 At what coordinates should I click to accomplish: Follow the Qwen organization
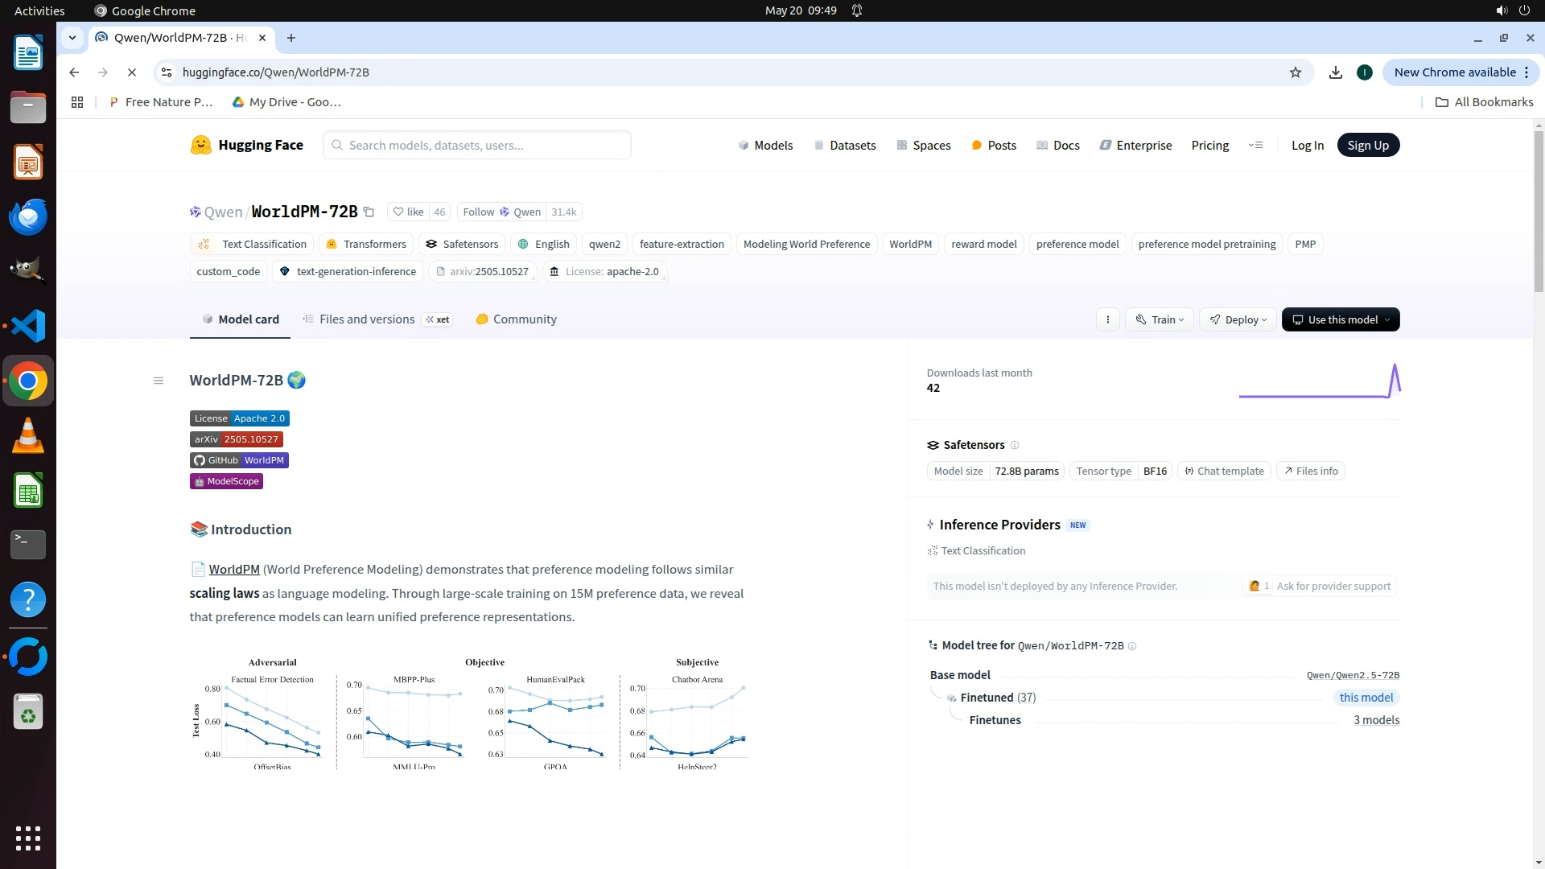coord(501,212)
